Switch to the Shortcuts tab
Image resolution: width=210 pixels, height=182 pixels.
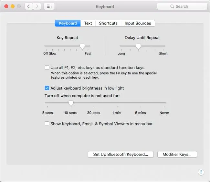pos(108,23)
